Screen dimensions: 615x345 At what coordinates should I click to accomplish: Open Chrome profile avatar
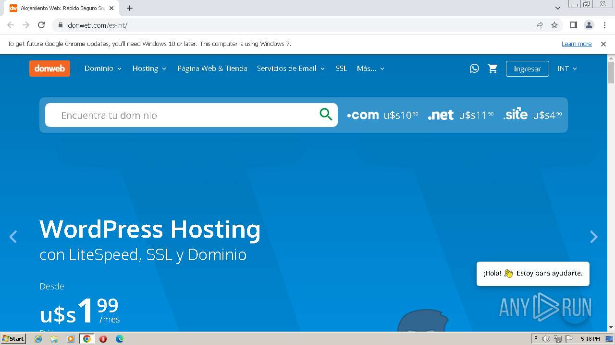click(589, 25)
